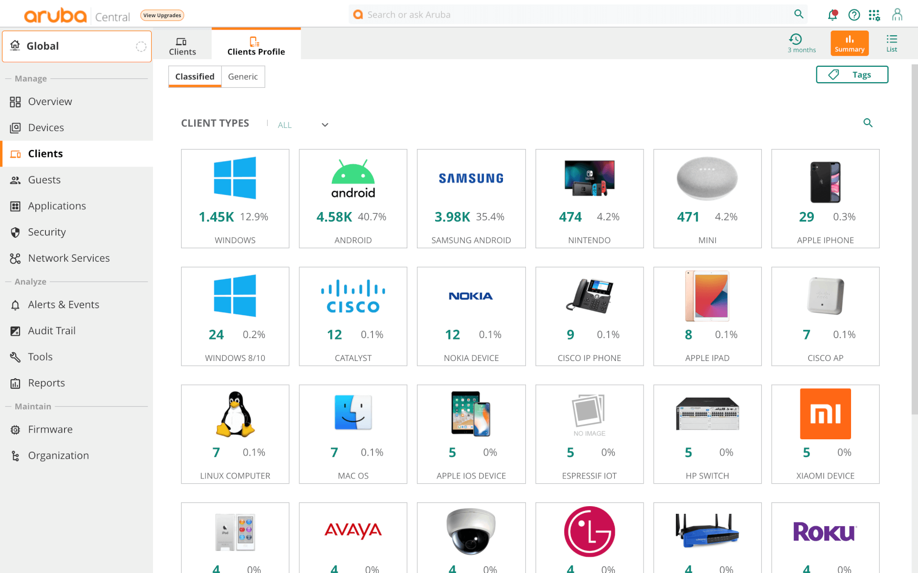
Task: Select the Clients tab
Action: (182, 46)
